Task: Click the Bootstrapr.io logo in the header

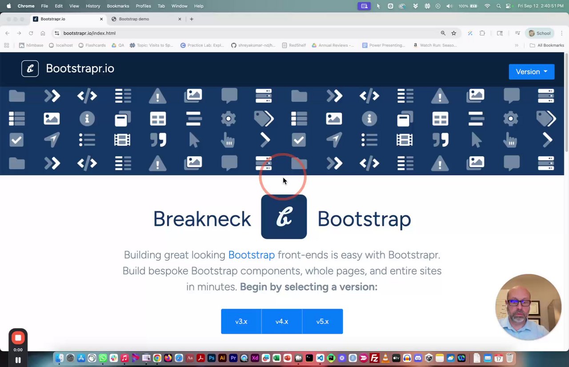Action: click(68, 68)
